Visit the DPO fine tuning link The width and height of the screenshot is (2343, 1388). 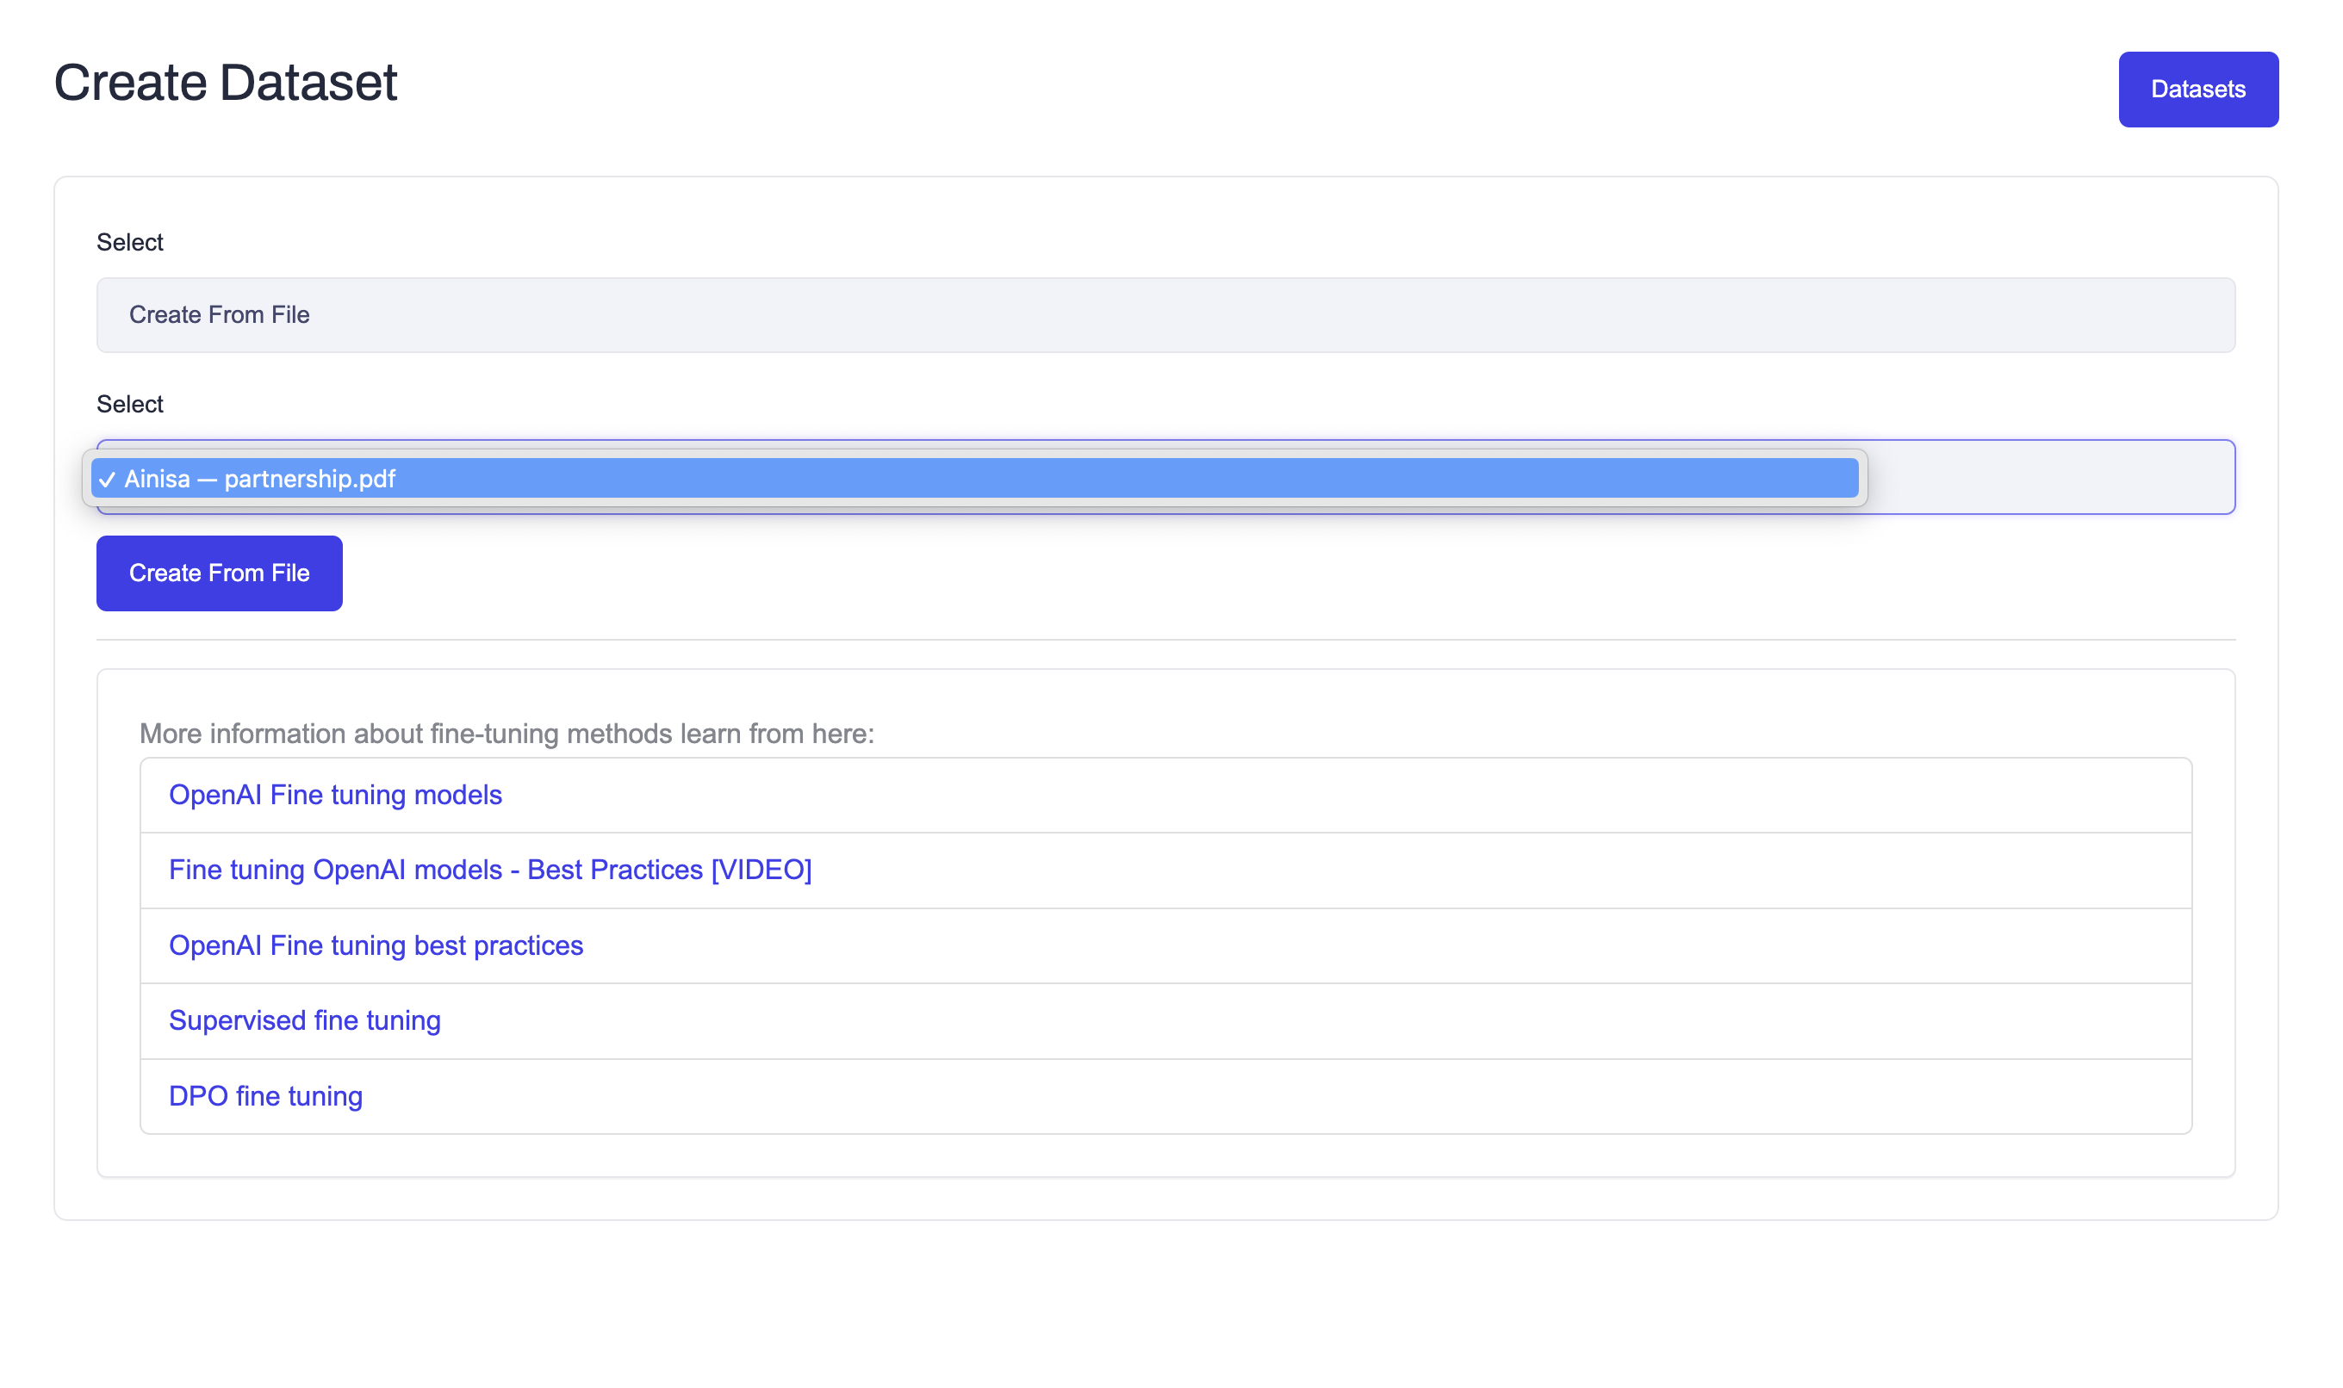pyautogui.click(x=264, y=1096)
